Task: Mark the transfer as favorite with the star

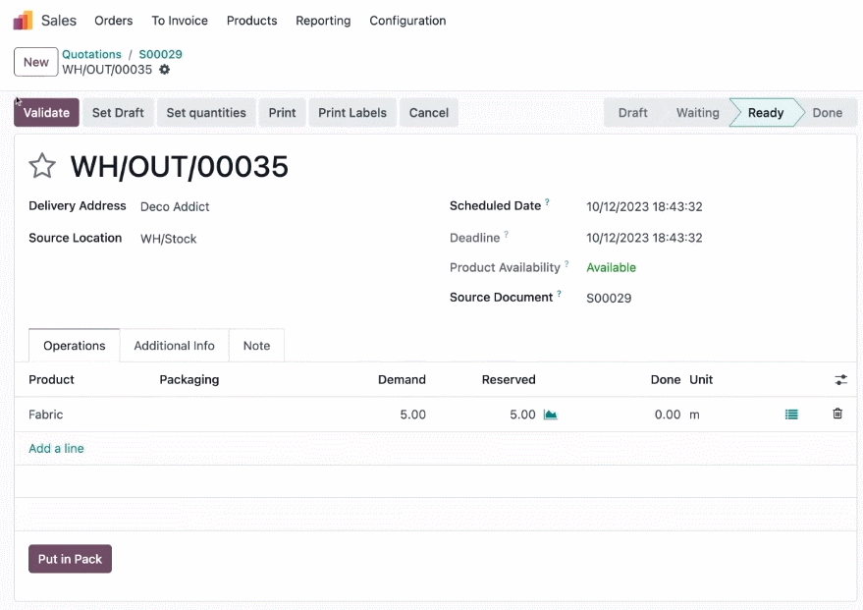Action: coord(42,166)
